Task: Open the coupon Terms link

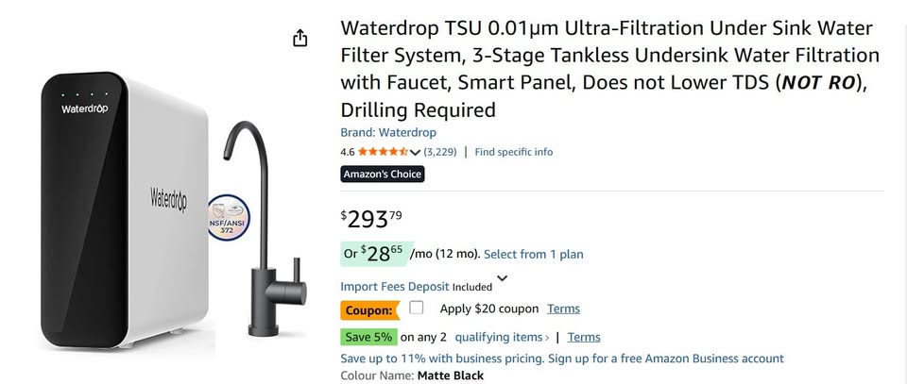Action: click(x=564, y=309)
